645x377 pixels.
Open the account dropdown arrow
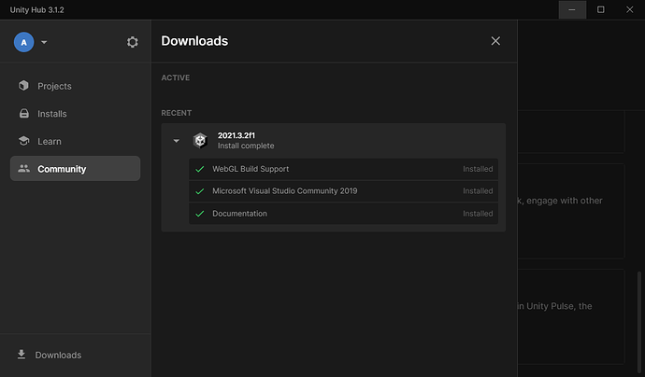pos(44,42)
